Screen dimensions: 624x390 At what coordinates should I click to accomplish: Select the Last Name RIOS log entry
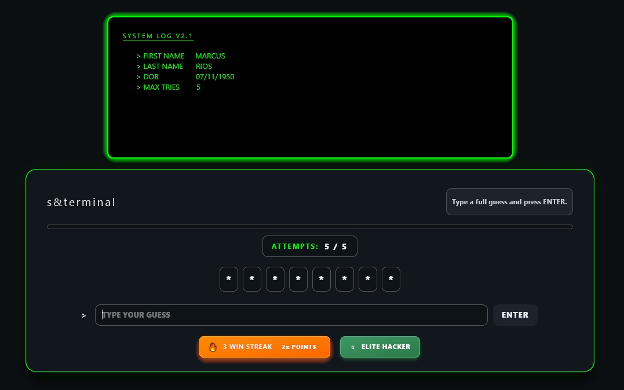(174, 67)
